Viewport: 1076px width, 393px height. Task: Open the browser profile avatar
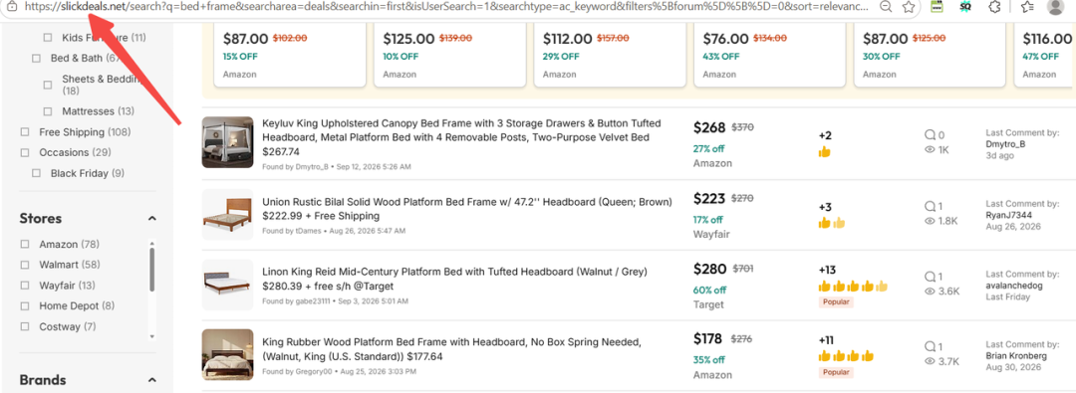1056,7
